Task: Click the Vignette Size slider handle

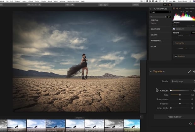Action: [180, 95]
